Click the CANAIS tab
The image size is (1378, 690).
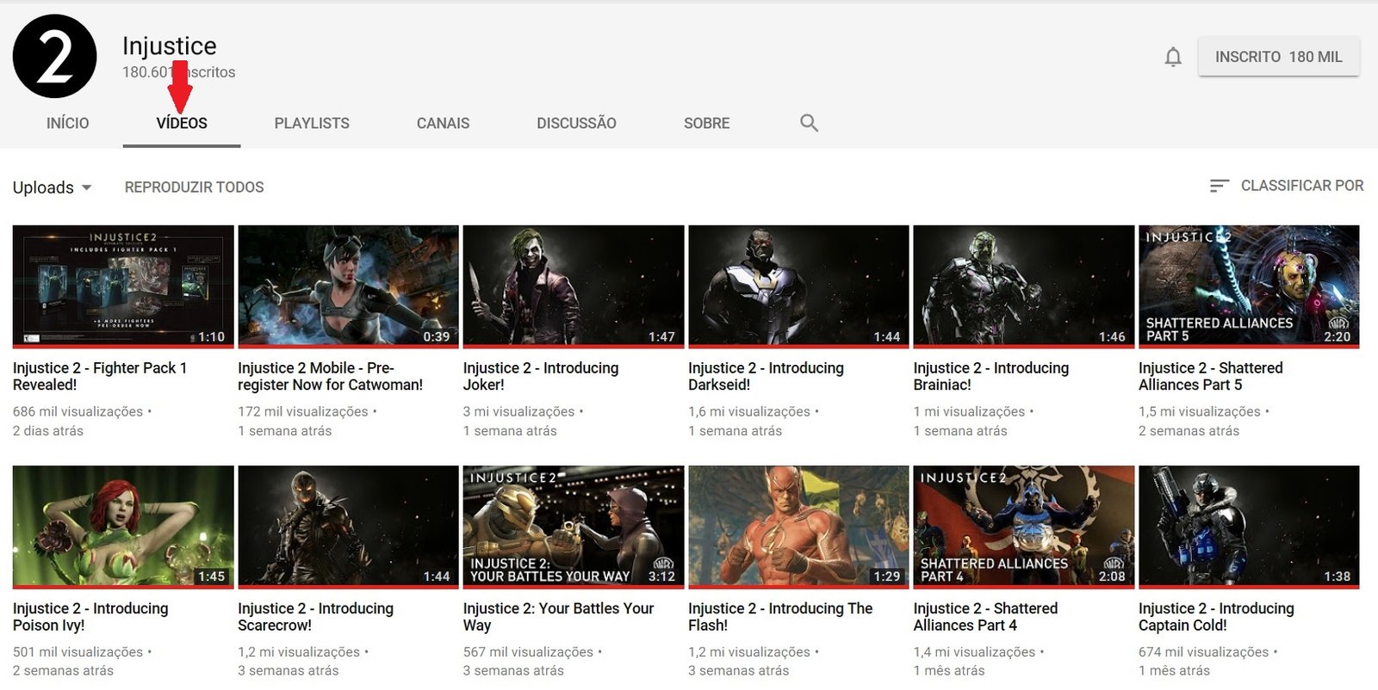(x=443, y=123)
